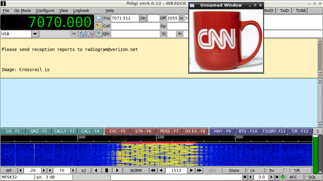This screenshot has height=181, width=323.
Task: Click the x2 waterfall zoom button
Action: (x=83, y=171)
